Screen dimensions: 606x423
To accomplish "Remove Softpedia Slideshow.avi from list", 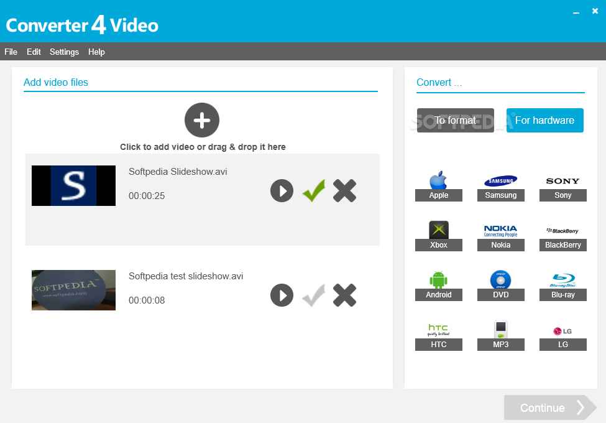I will (x=344, y=190).
